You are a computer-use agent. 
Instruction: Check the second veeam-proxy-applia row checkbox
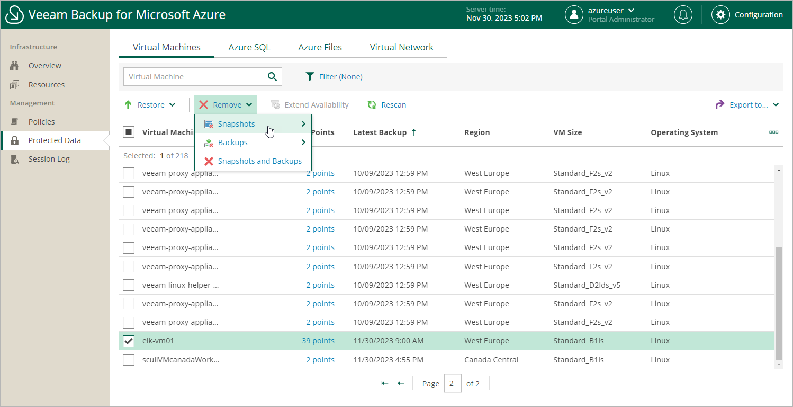click(129, 192)
